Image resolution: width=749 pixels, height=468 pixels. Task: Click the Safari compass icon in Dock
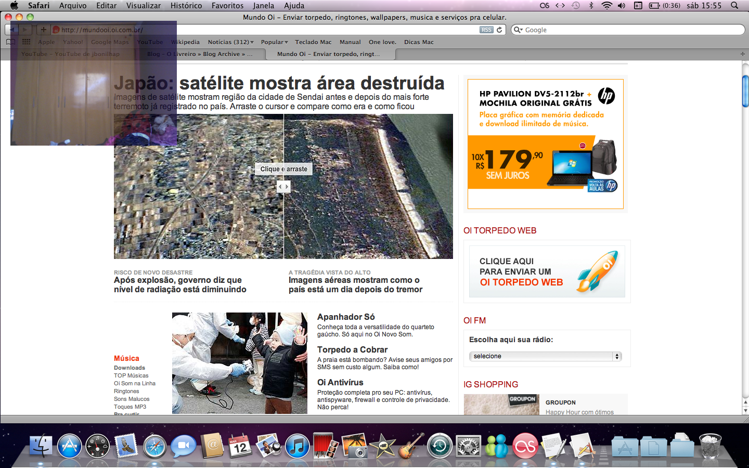[x=154, y=446]
